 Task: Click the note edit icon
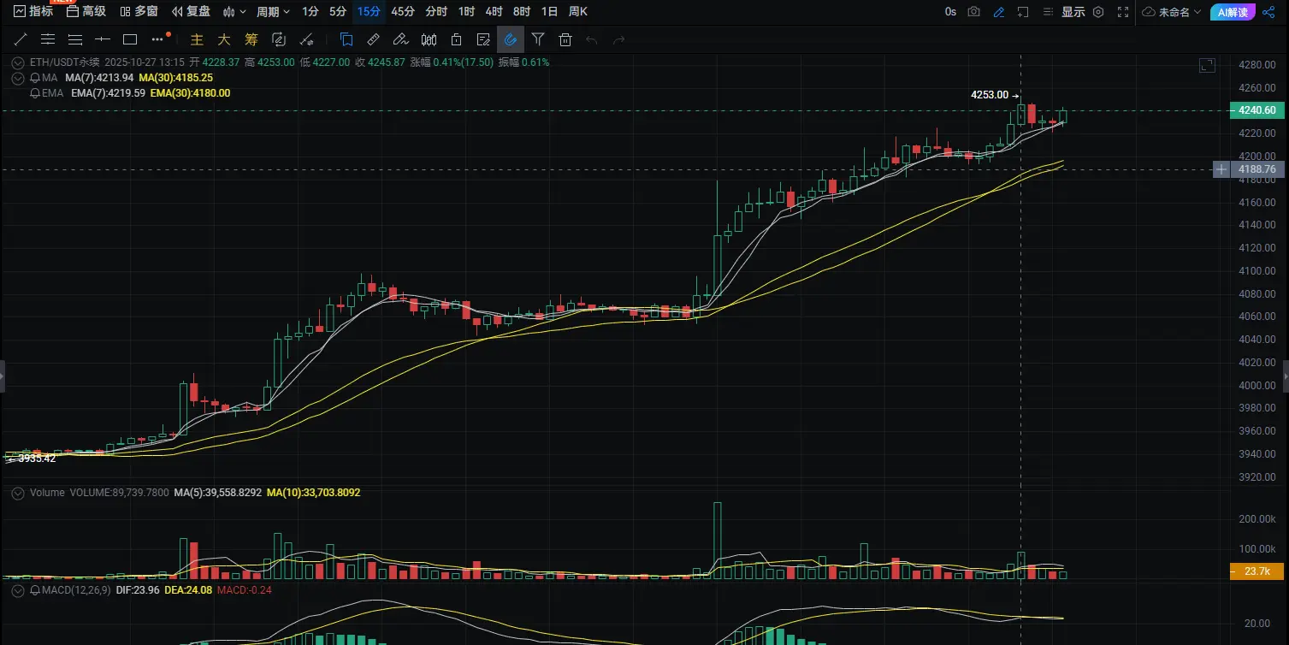tap(483, 39)
